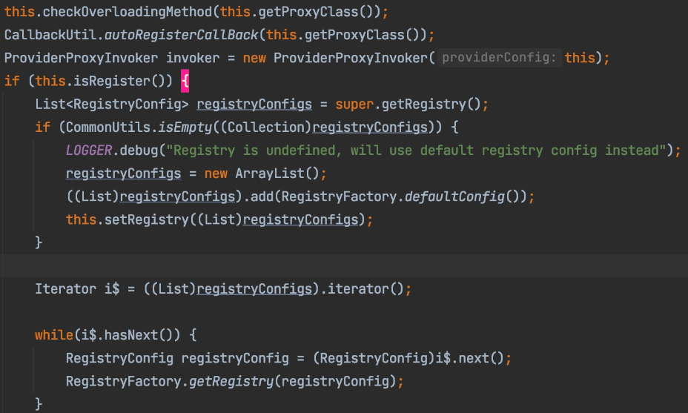This screenshot has height=413, width=688.
Task: Select the invoker variable name
Action: (x=193, y=58)
